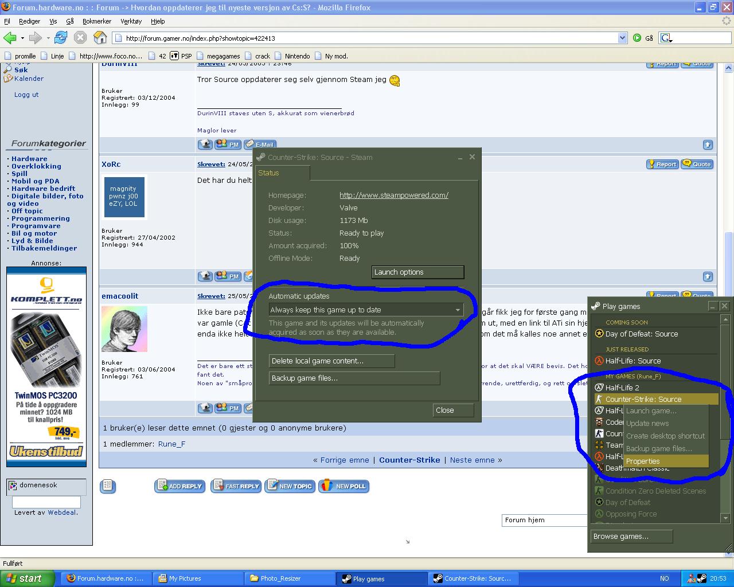Click the Opposing Force lambda icon
The width and height of the screenshot is (734, 587).
click(x=599, y=514)
